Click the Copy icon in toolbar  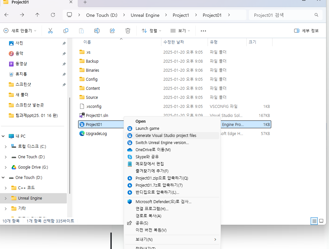[x=66, y=31]
